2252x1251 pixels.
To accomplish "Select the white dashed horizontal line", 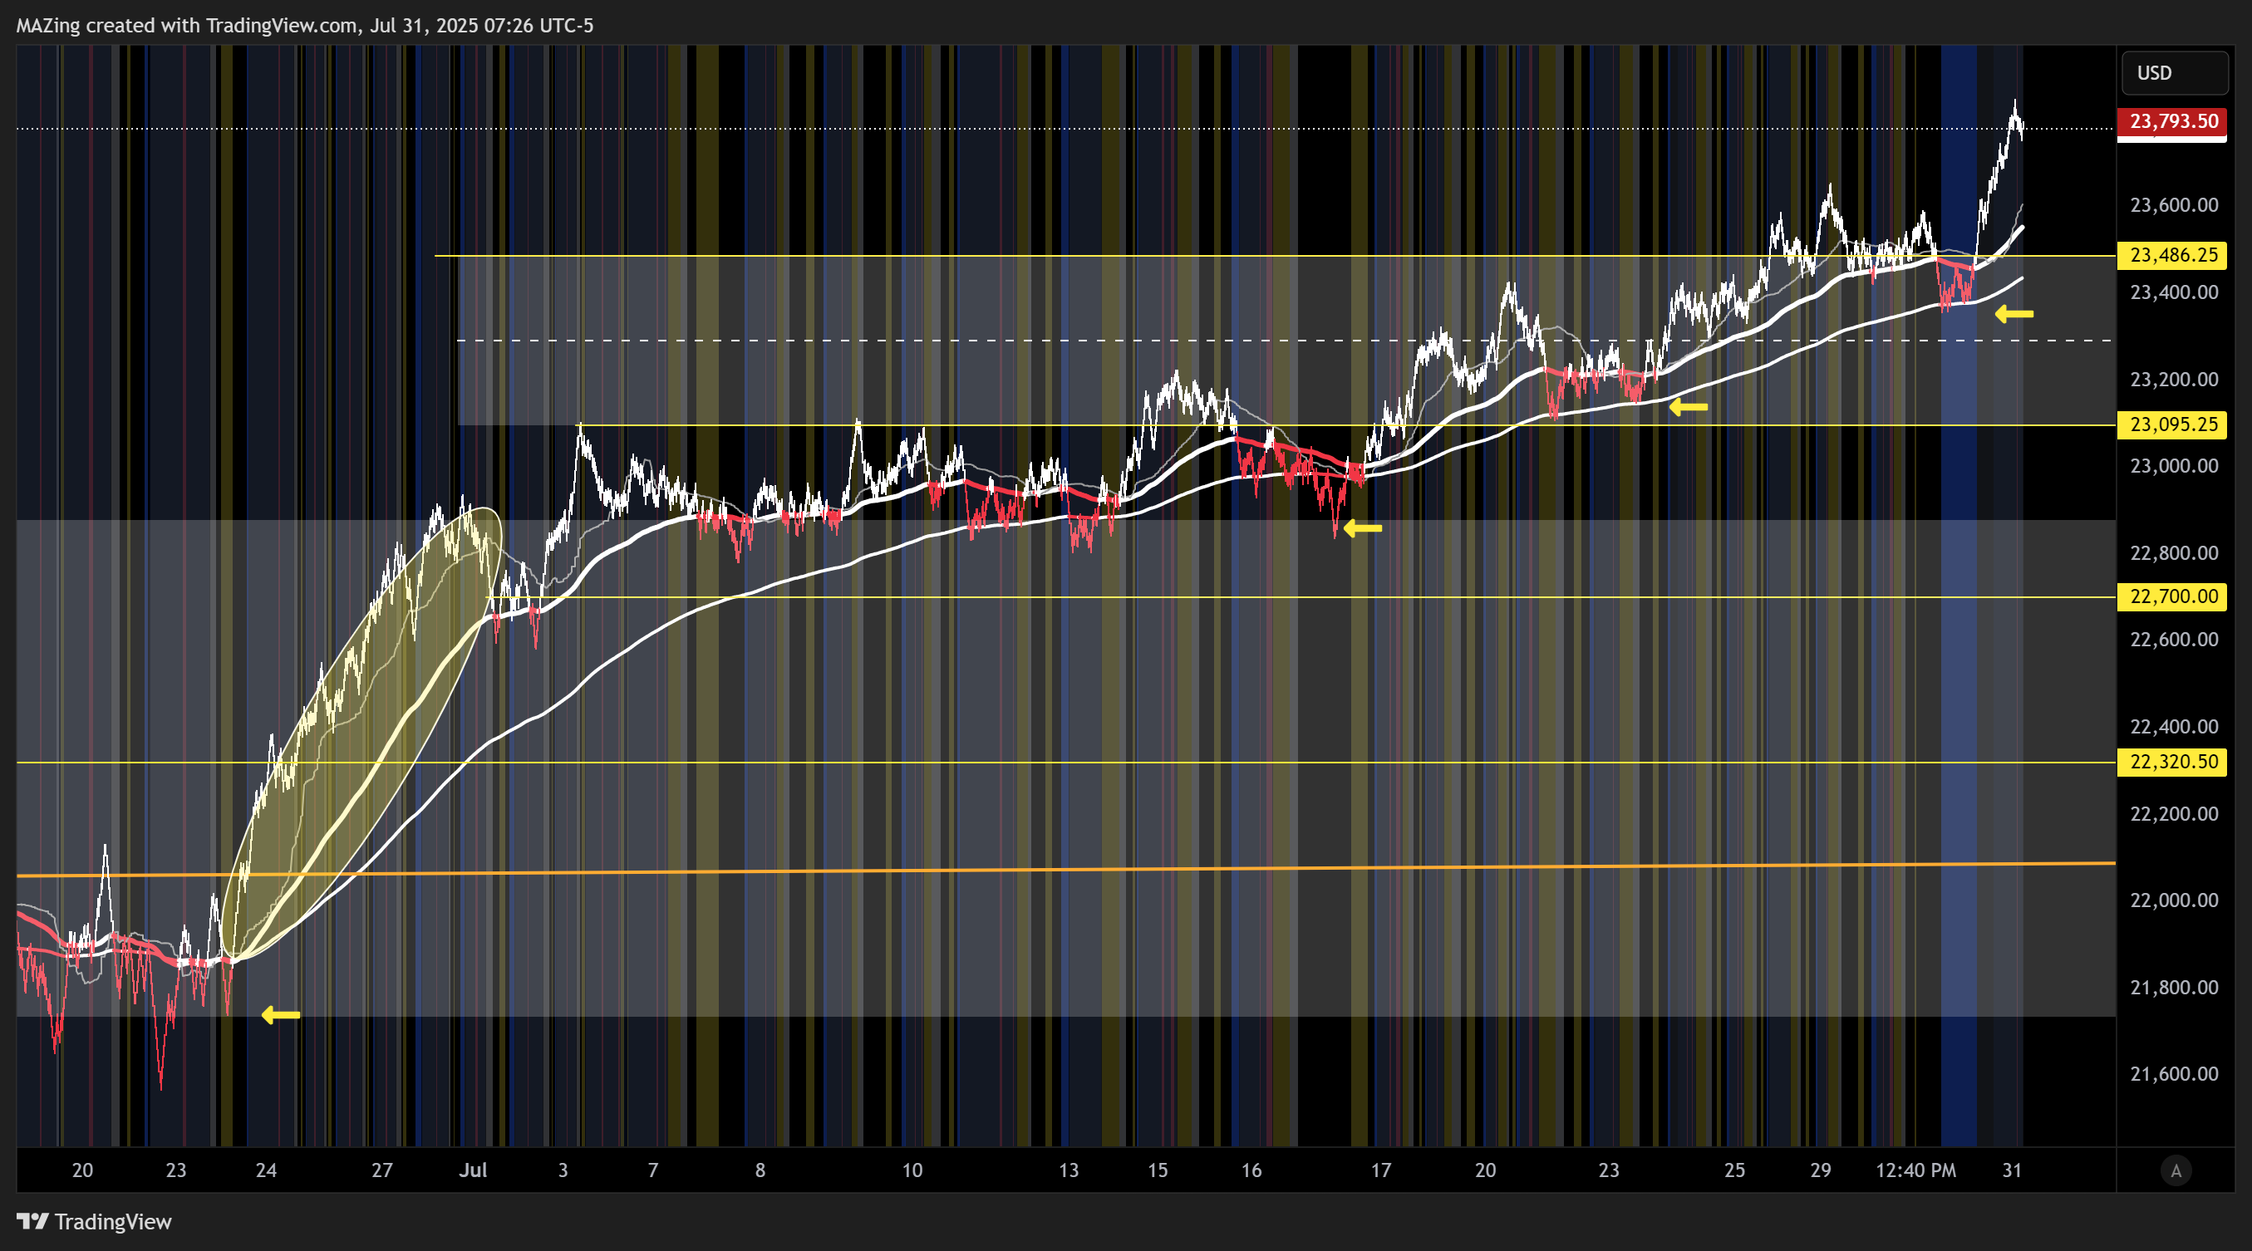I will click(x=1285, y=340).
